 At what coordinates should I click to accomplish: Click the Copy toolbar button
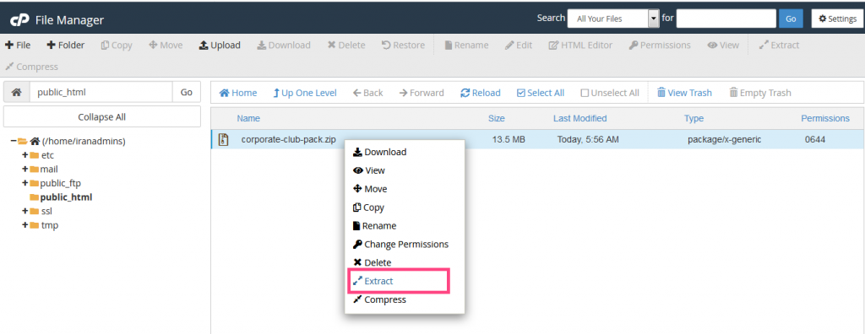[117, 46]
